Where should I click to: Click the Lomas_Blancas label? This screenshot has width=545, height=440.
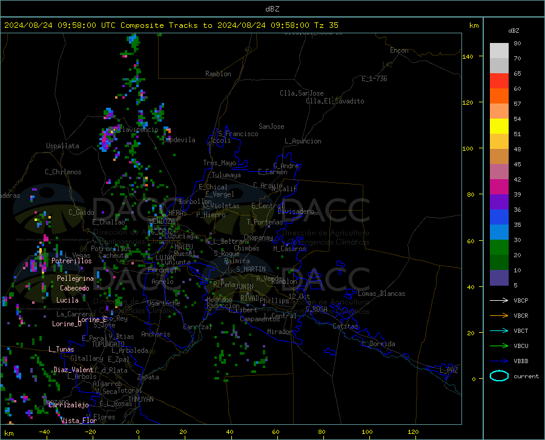381,294
